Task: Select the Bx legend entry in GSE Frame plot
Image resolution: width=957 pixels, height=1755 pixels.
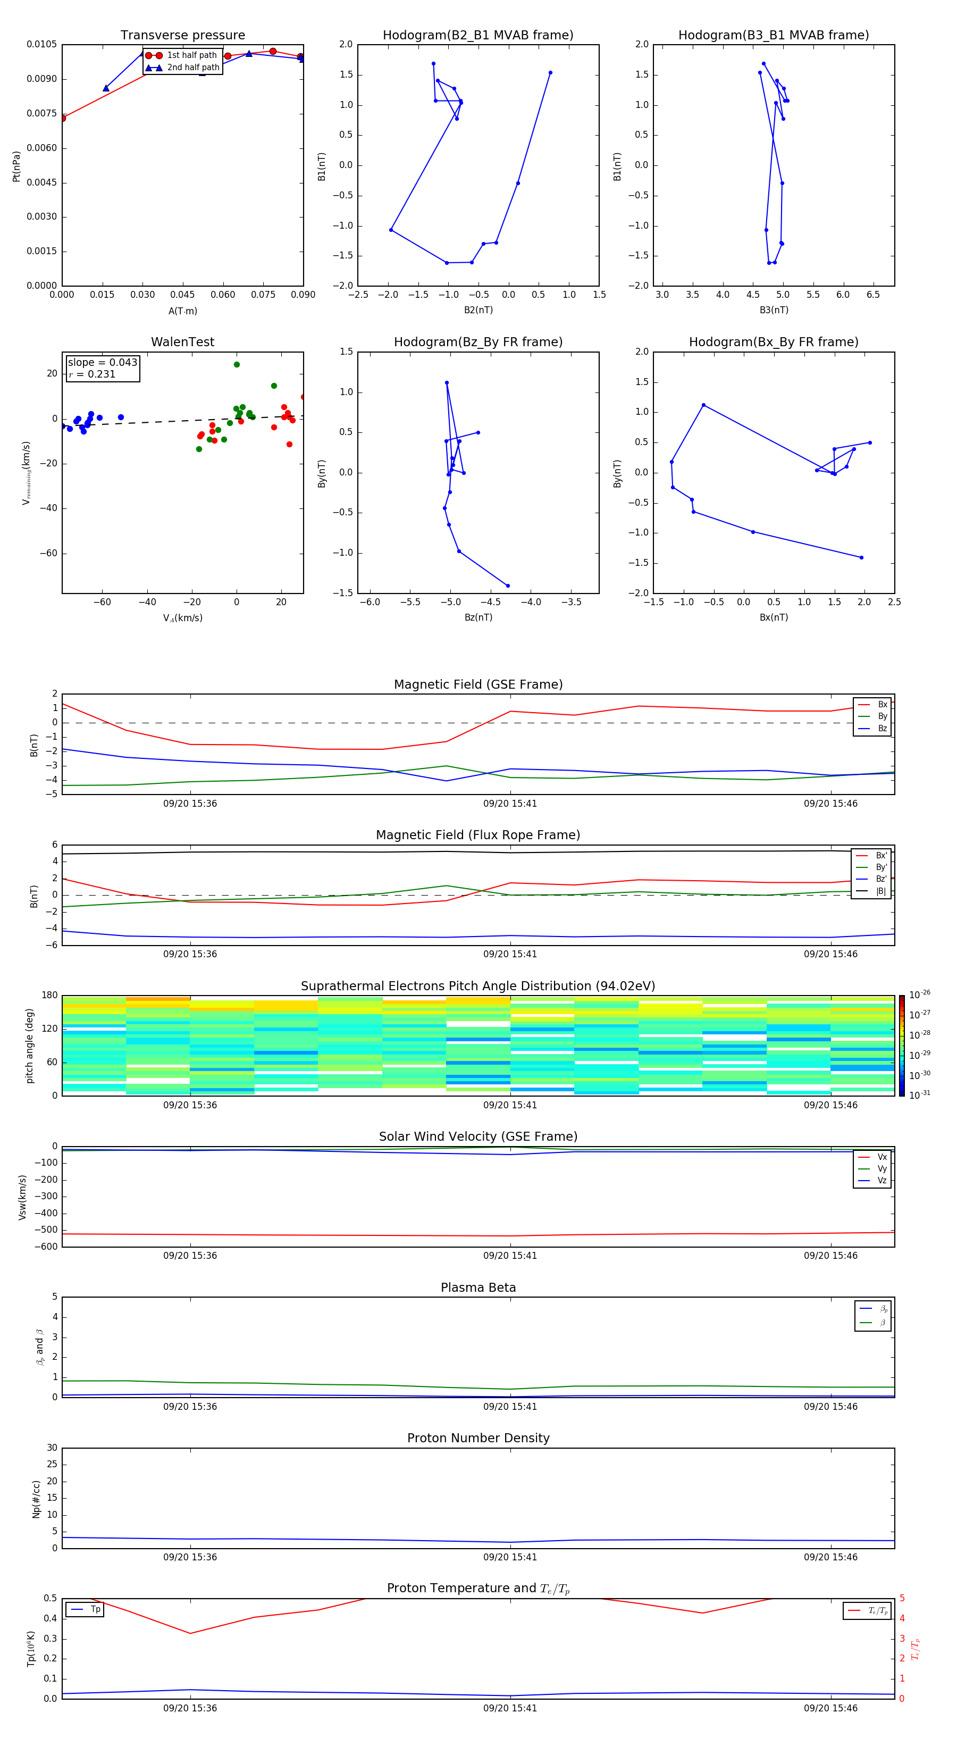Action: click(x=872, y=705)
